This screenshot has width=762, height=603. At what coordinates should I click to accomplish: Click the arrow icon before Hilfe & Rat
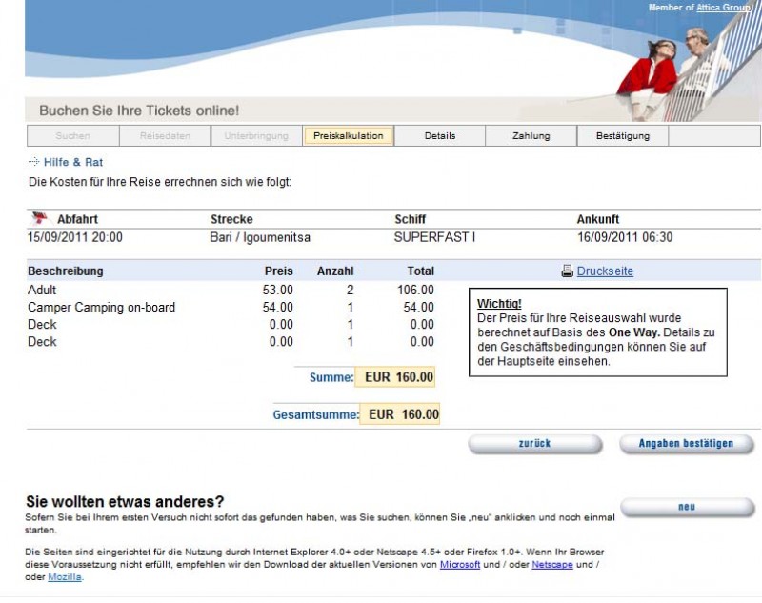34,163
